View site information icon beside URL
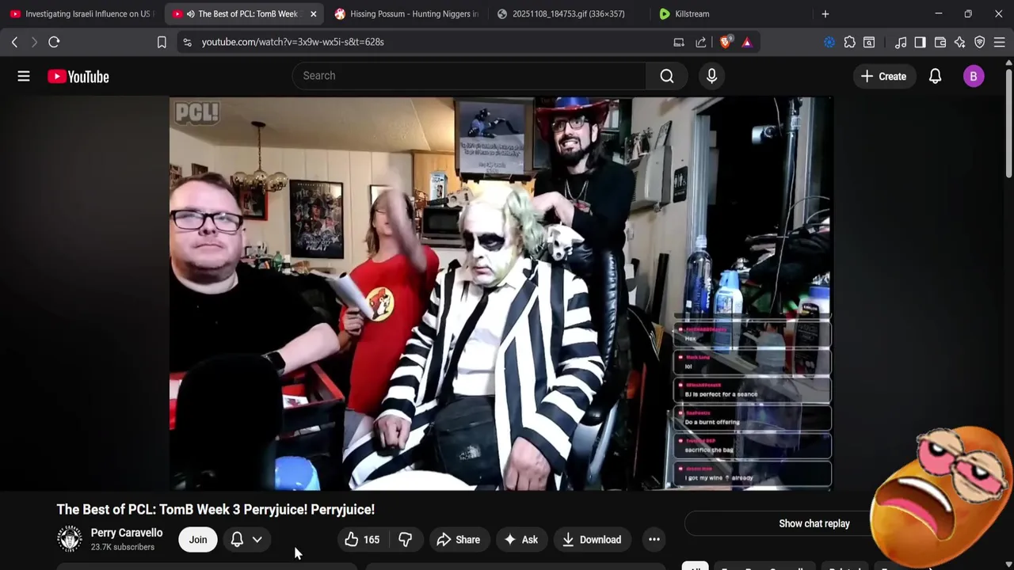The width and height of the screenshot is (1014, 570). [x=187, y=42]
